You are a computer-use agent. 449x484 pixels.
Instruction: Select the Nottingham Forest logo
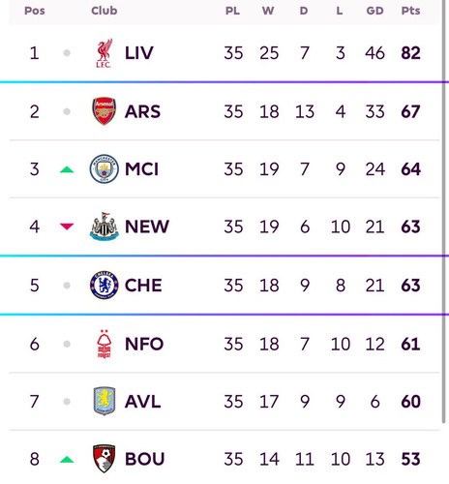104,344
